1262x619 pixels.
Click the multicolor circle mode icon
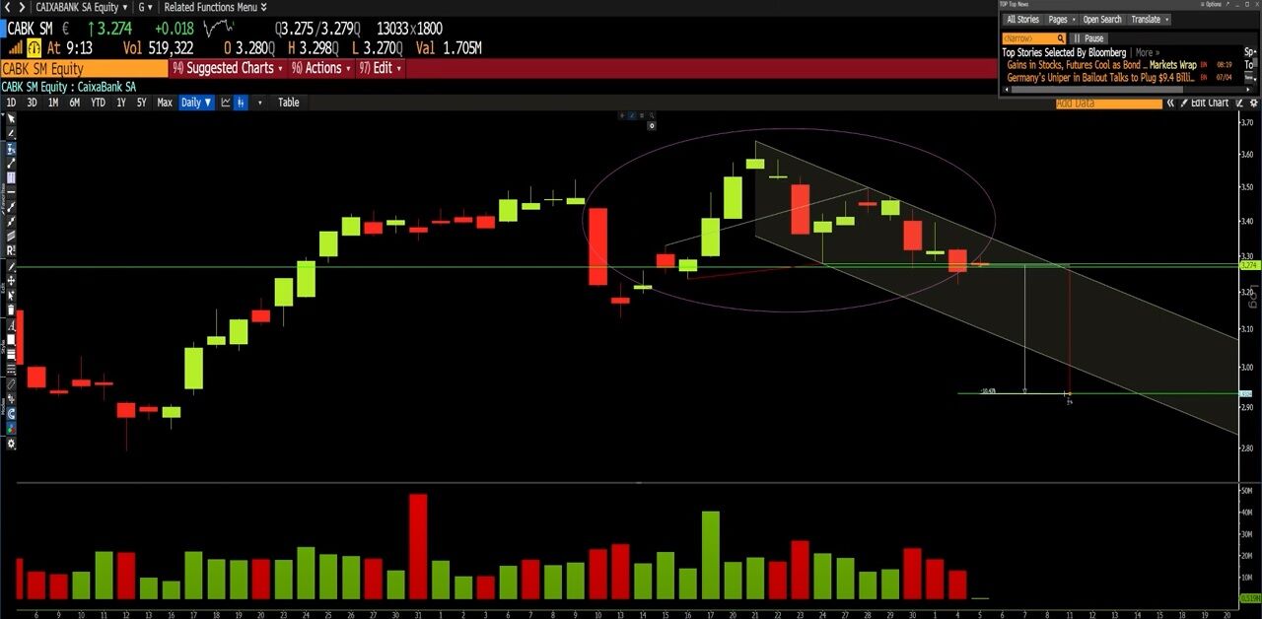[11, 429]
